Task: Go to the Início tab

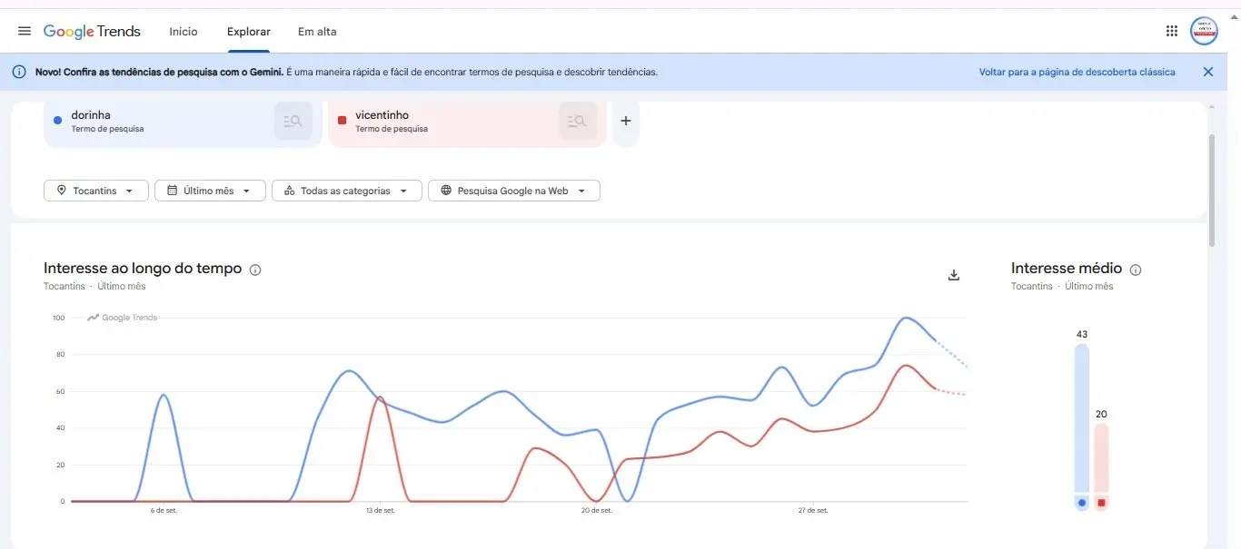Action: (x=184, y=32)
